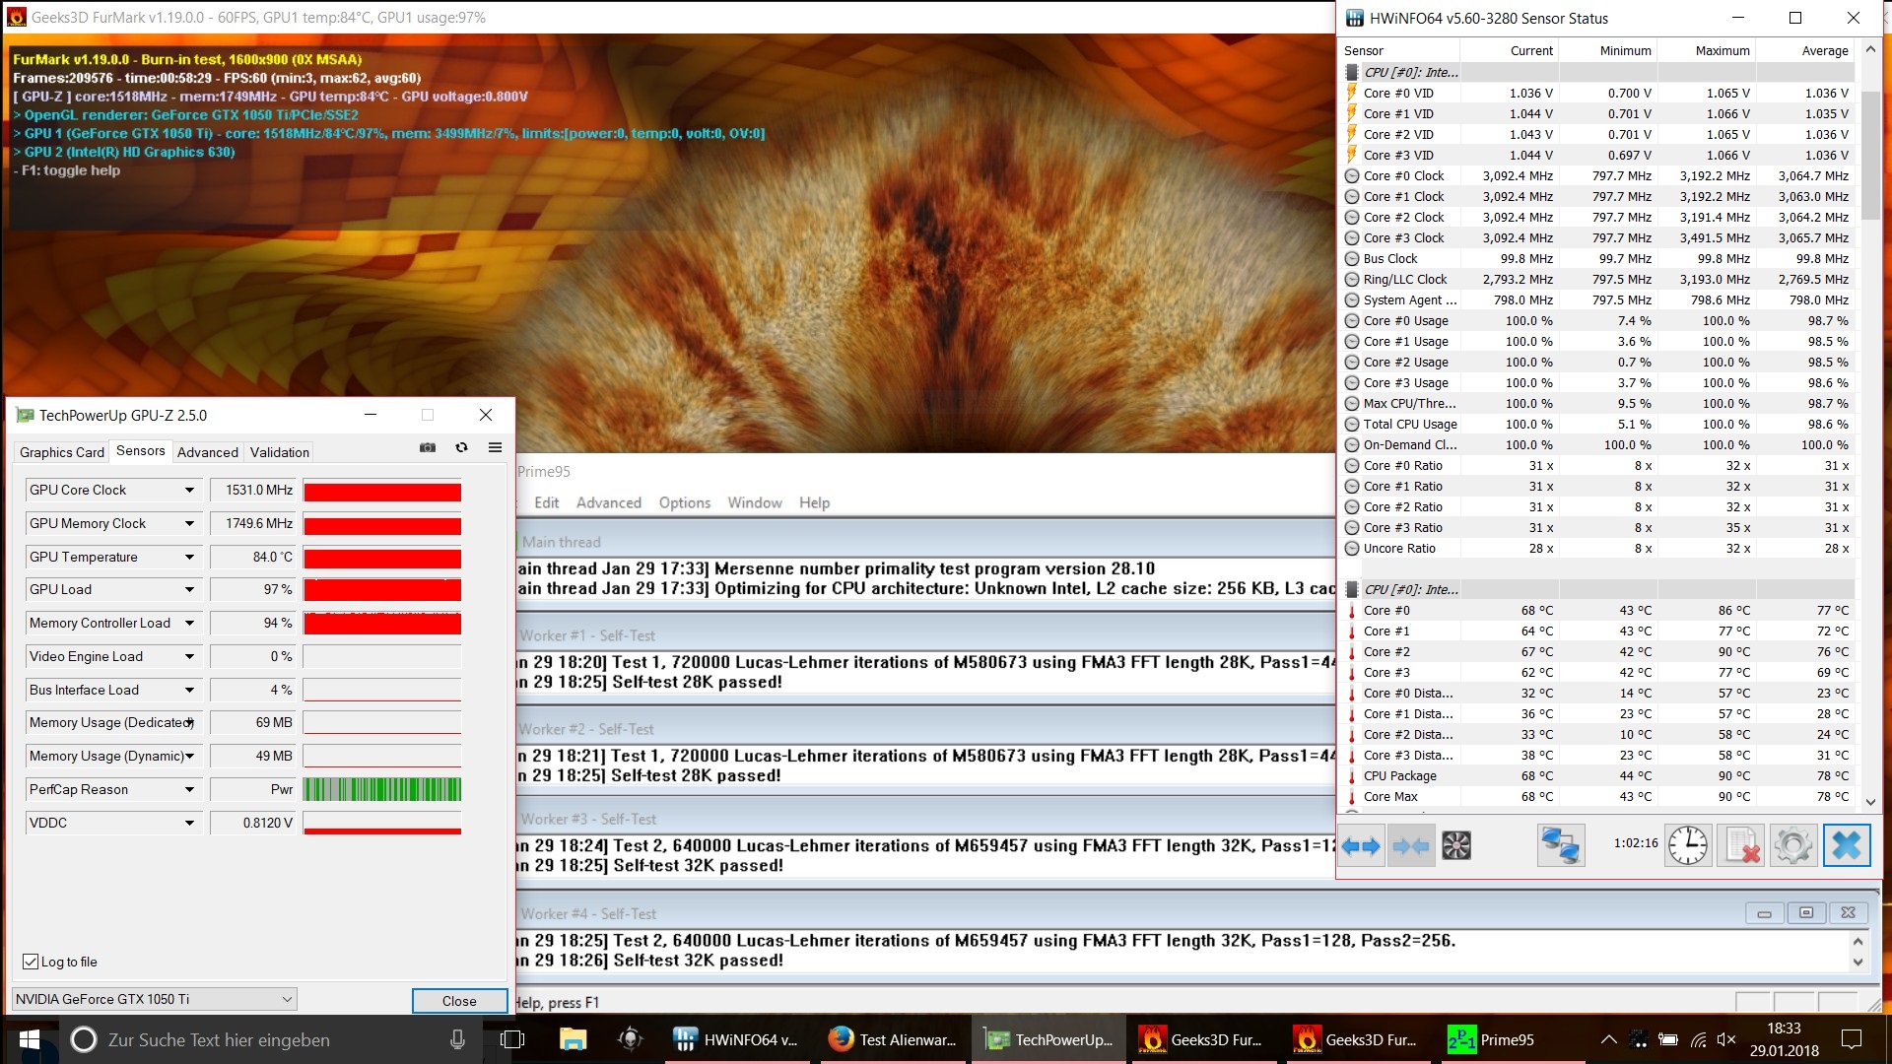Open the NVIDIA GeForce GTX 1050 Ti selector
Viewport: 1892px width, 1064px height.
(155, 999)
